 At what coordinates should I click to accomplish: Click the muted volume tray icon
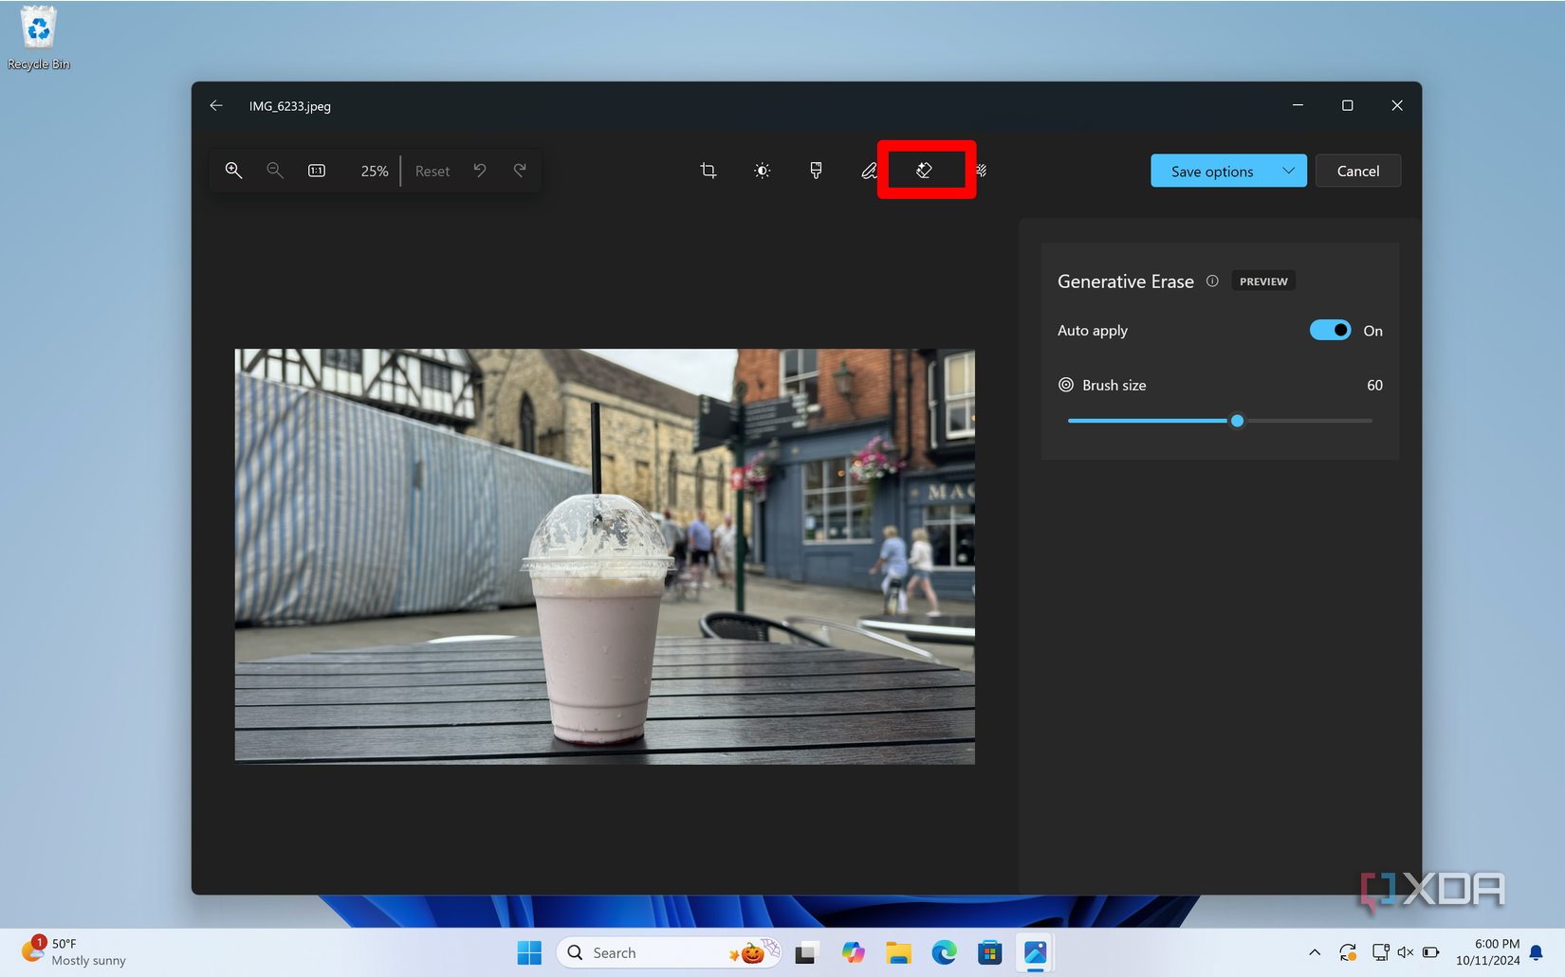point(1406,952)
